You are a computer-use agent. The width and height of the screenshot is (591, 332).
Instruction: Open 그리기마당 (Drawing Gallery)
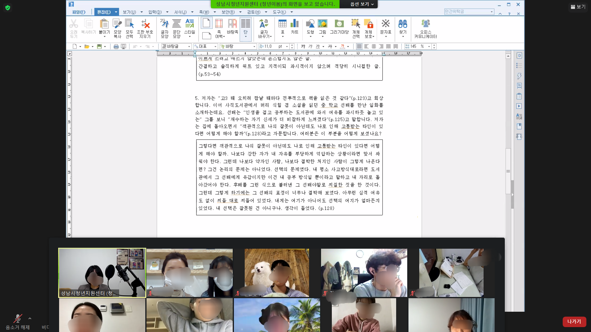coord(339,26)
